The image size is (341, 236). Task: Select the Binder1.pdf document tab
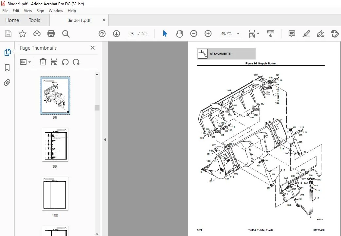79,20
